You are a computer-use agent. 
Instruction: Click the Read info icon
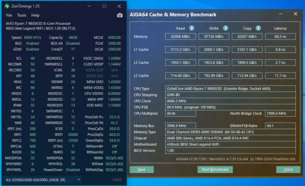click(192, 28)
